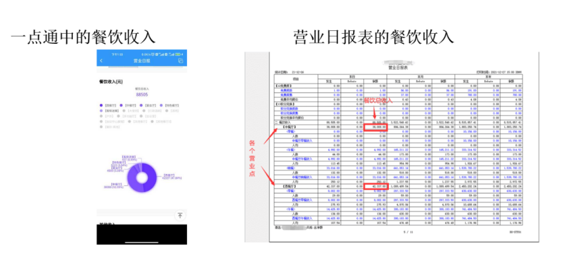561x269 pixels.
Task: Toggle the 特色餐厅 legend item
Action: tap(169, 106)
